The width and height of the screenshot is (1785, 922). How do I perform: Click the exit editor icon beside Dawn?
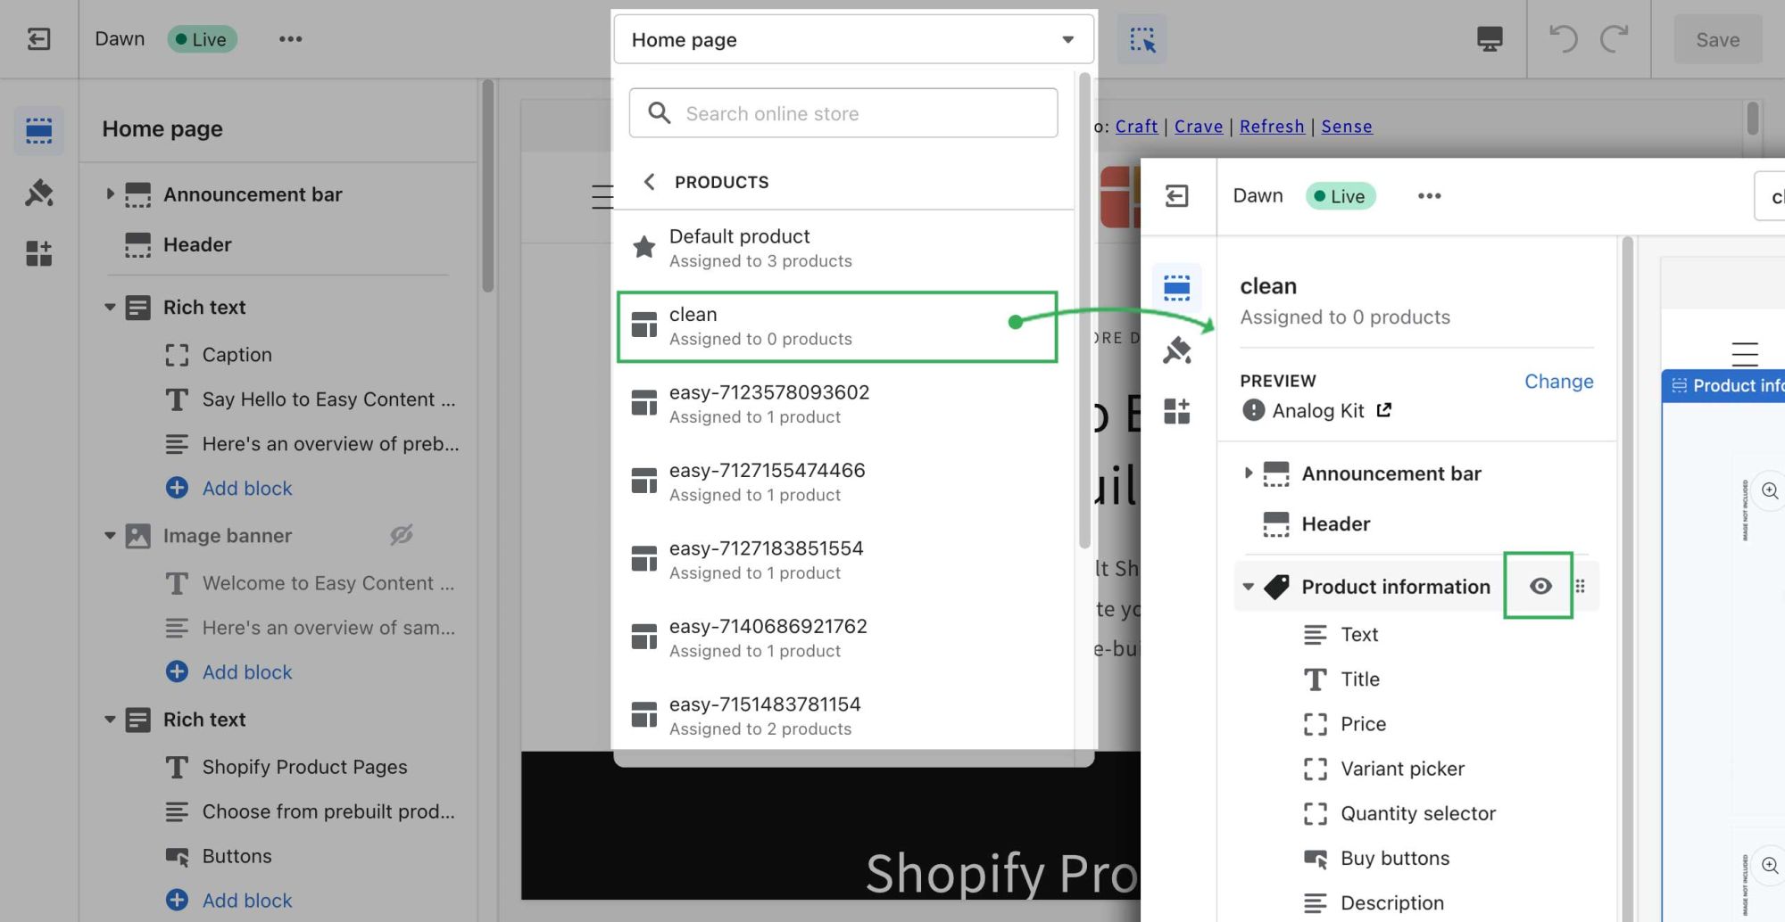(38, 39)
